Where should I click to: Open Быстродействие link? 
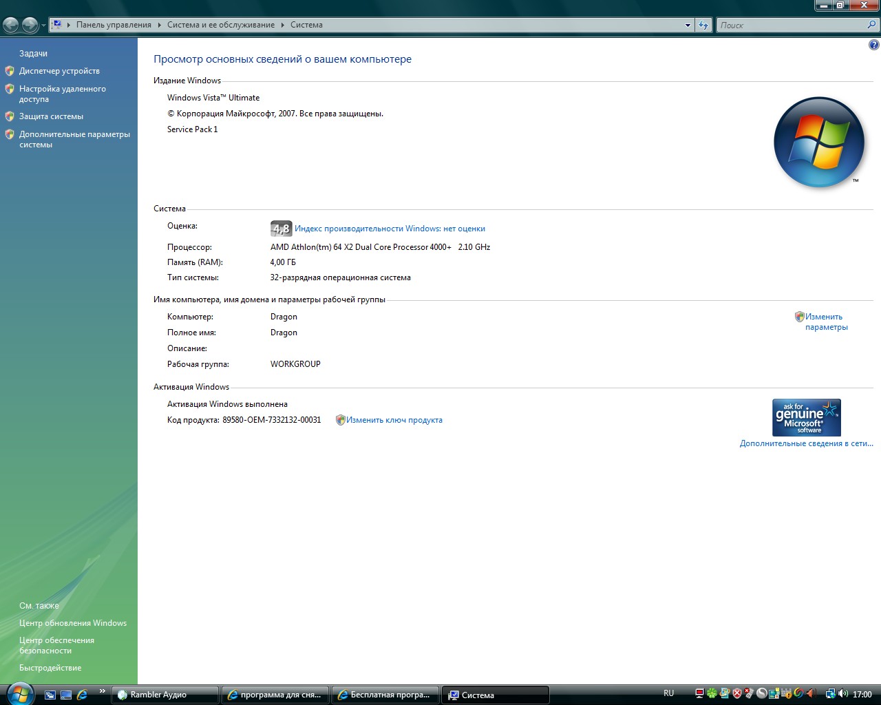(50, 668)
